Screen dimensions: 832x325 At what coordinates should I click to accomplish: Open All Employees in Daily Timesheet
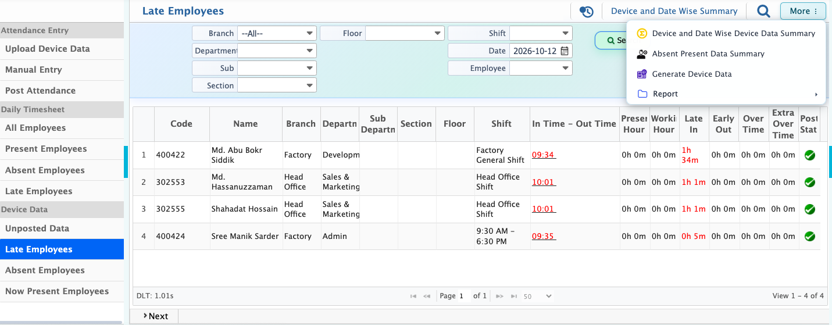[62, 128]
